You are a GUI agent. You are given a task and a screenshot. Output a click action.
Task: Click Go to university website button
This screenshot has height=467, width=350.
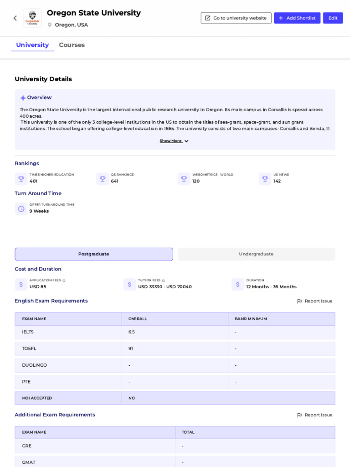(x=236, y=18)
